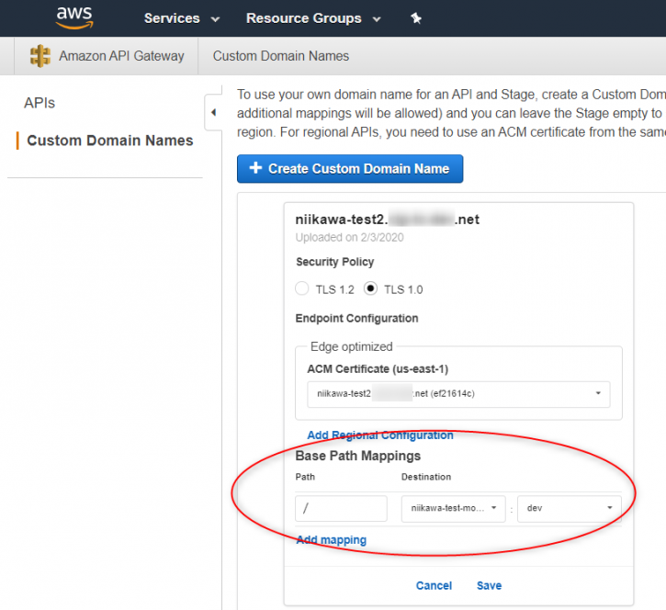Viewport: 666px width, 610px height.
Task: Select the TLS 1.2 radio button
Action: (302, 288)
